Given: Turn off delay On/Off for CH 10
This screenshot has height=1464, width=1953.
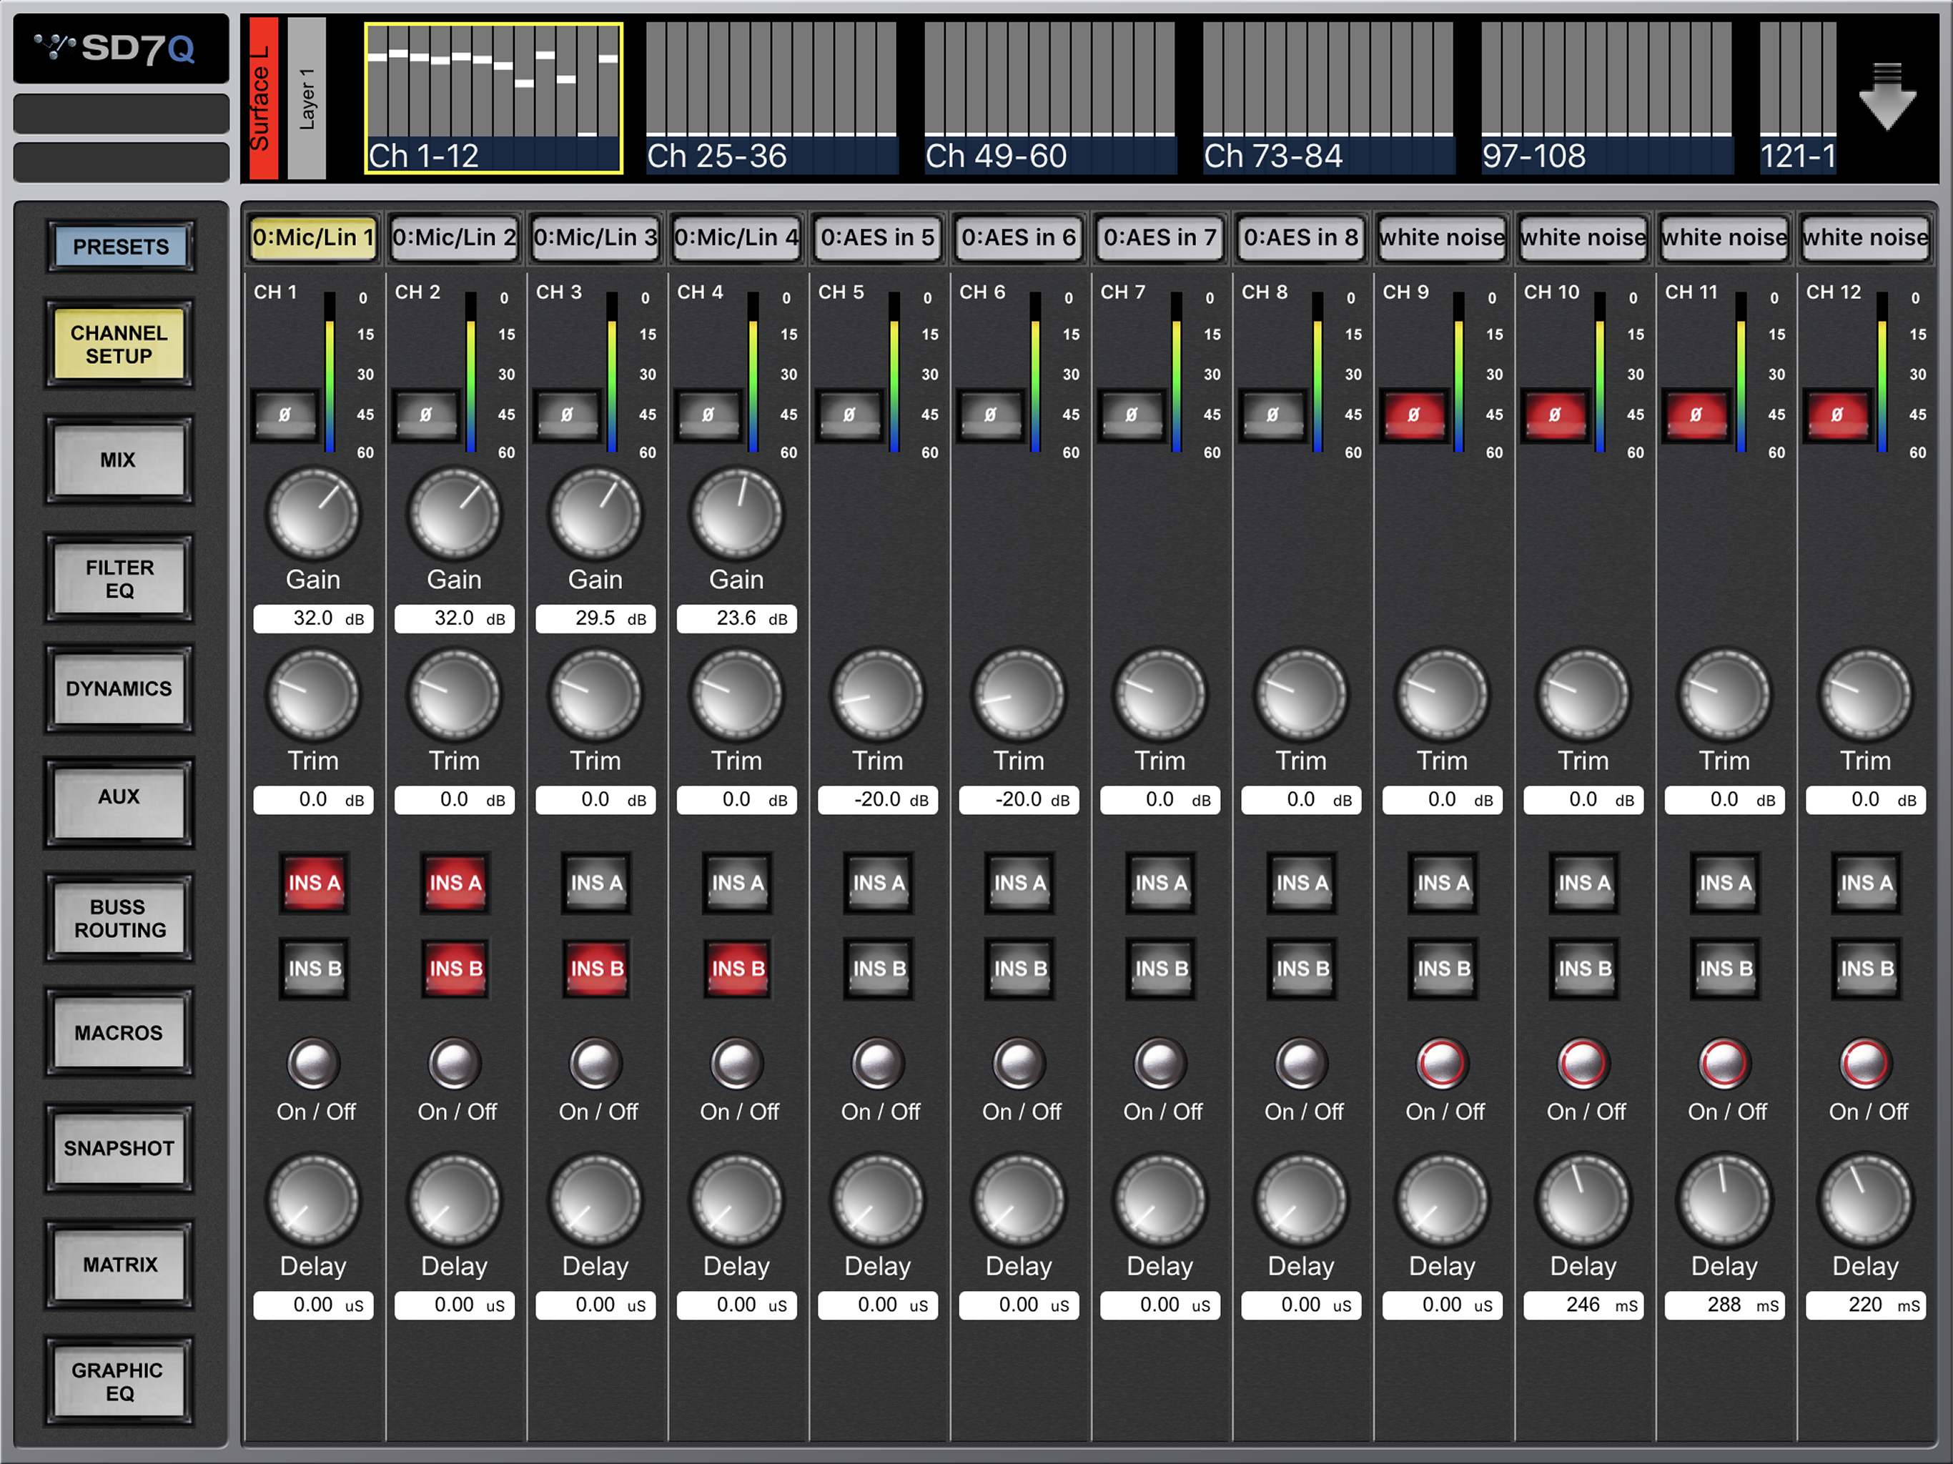Looking at the screenshot, I should [x=1583, y=1063].
